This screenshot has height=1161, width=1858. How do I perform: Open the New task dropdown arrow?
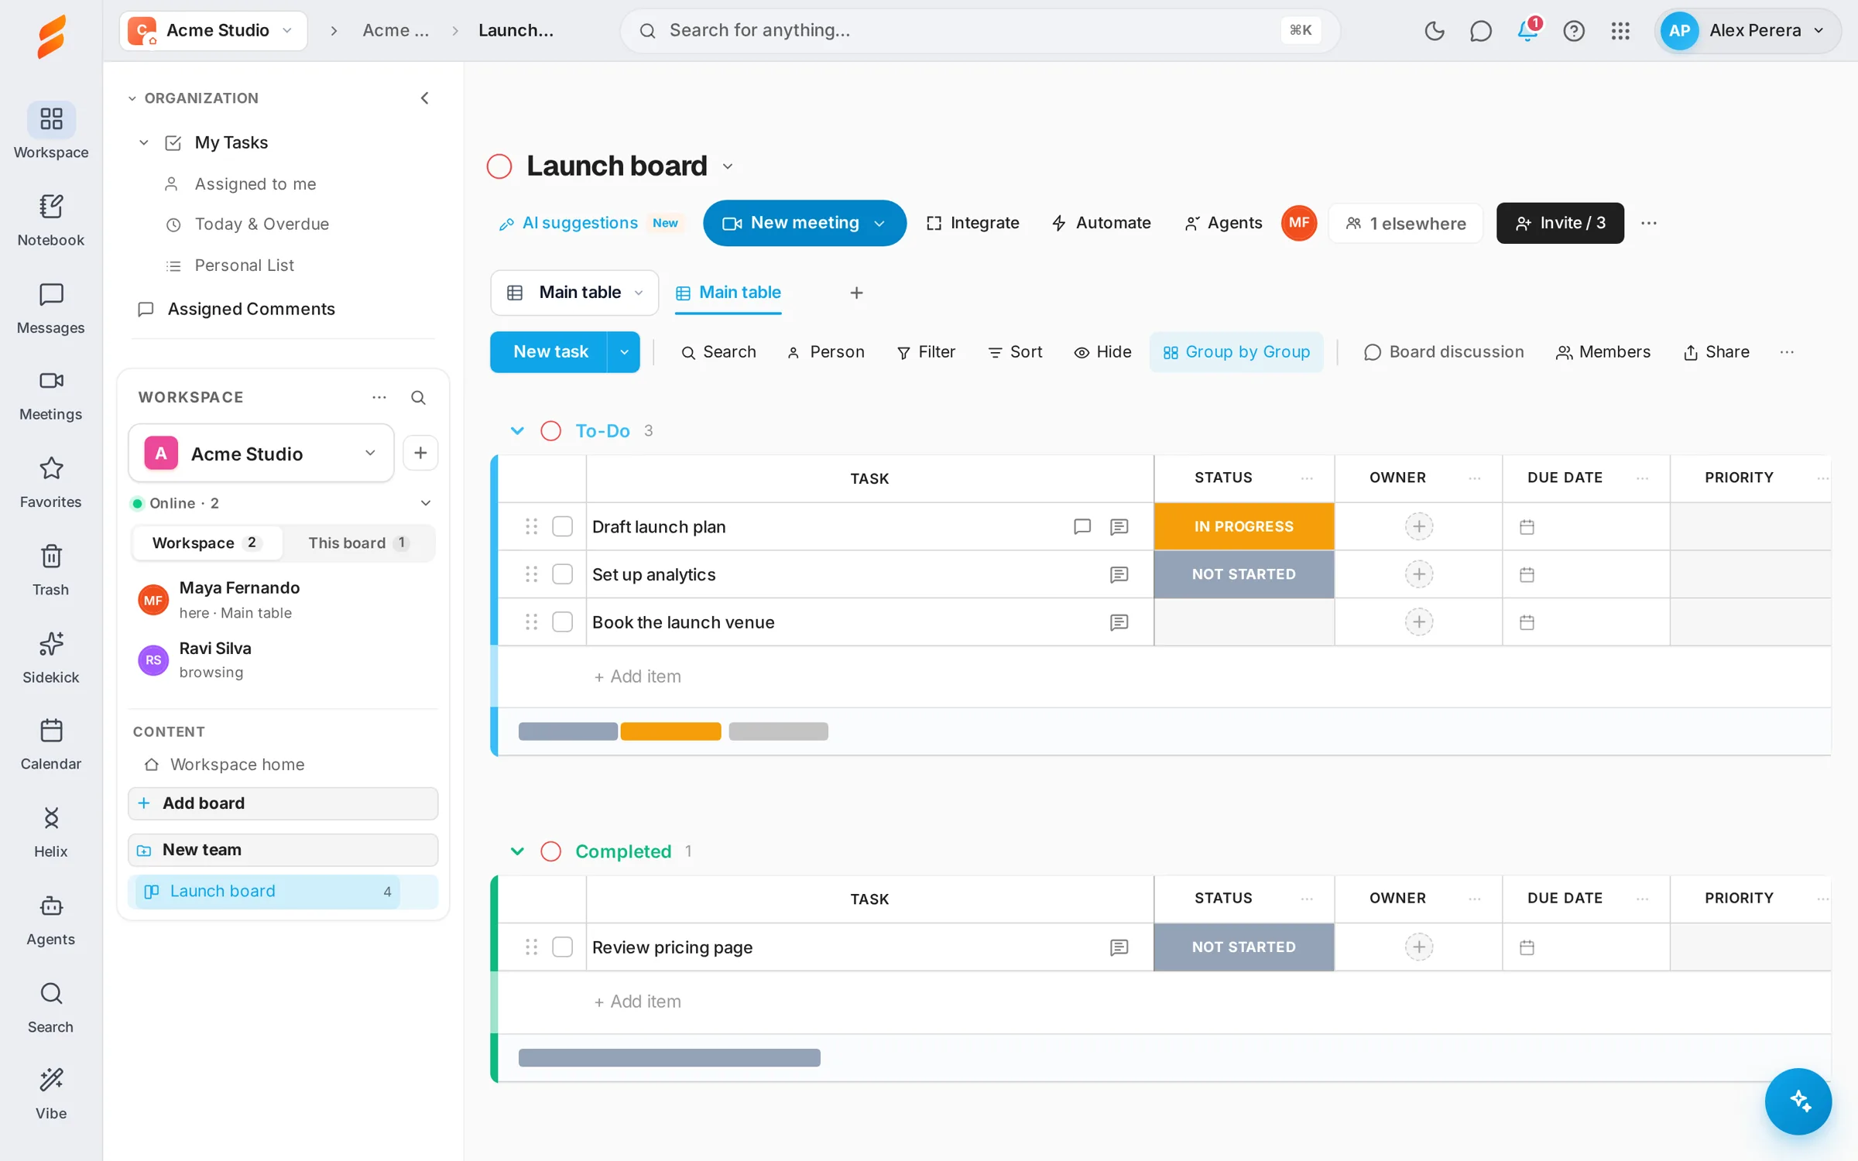click(624, 352)
